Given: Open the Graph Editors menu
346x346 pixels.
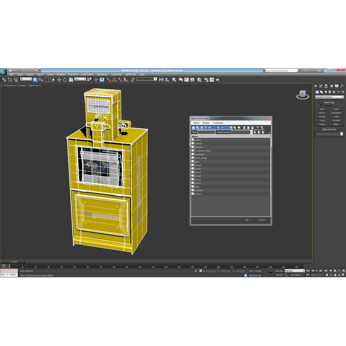Looking at the screenshot, I should click(87, 75).
